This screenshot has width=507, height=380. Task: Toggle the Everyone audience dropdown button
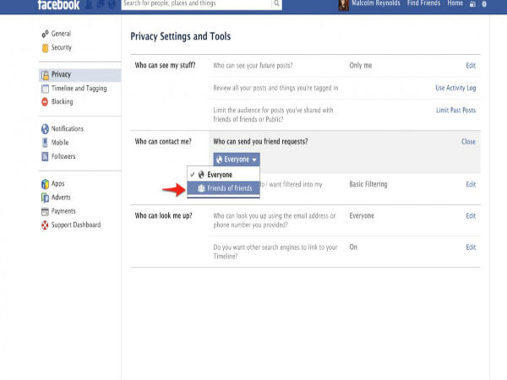tap(237, 160)
